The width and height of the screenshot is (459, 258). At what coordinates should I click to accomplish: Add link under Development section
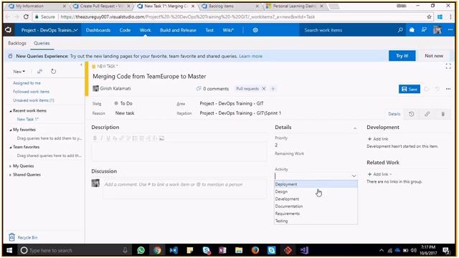[x=378, y=139]
